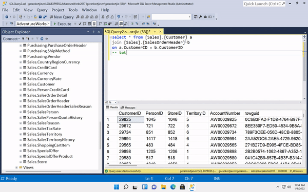Viewport: 308px width, 192px height.
Task: Click the AccountNumber column header
Action: pos(226,113)
